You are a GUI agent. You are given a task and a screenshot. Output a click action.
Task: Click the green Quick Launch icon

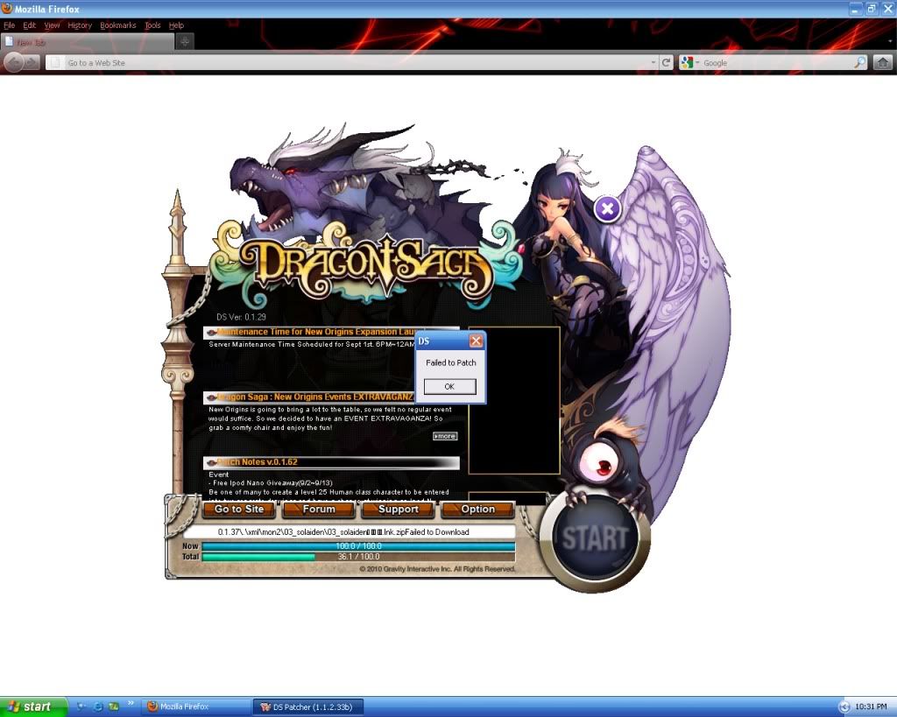(x=114, y=706)
